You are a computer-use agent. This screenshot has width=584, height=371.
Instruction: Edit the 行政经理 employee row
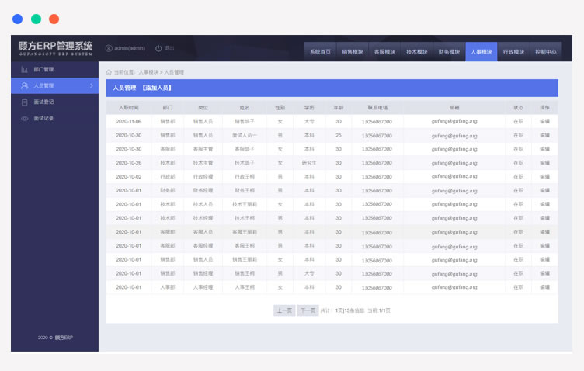click(544, 177)
